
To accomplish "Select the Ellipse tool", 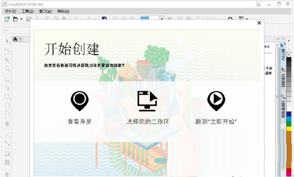I will tap(7, 105).
